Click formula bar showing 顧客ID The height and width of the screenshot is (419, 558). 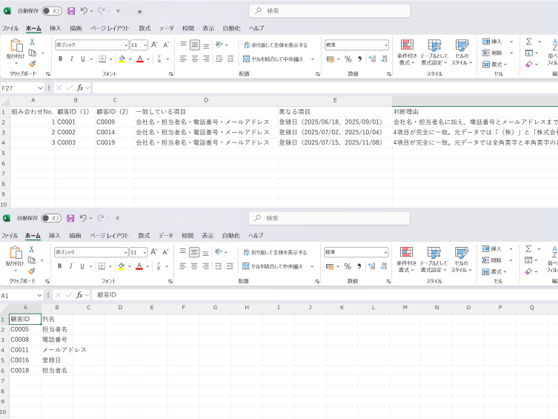pos(324,295)
